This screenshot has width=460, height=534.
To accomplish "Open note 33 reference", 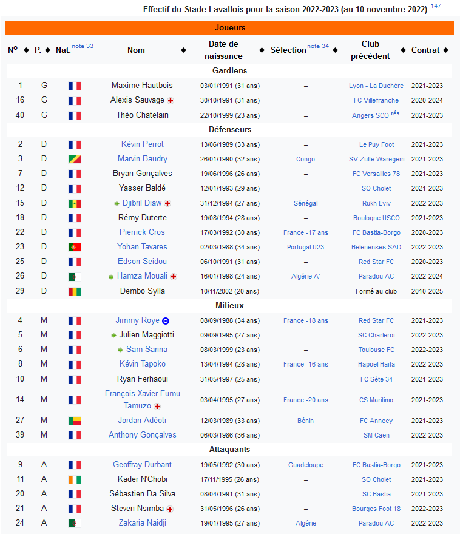I will coord(83,46).
